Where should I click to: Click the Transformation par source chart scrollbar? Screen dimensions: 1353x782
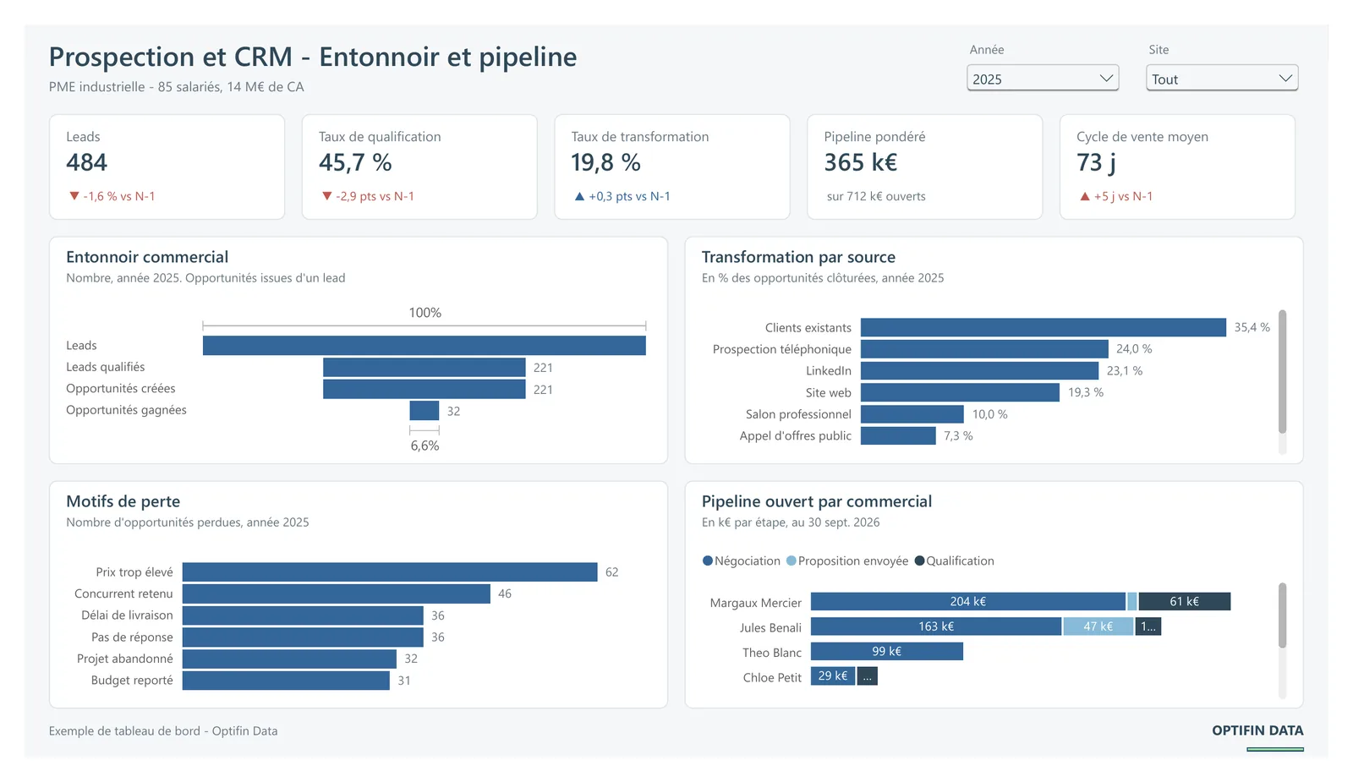pos(1282,372)
